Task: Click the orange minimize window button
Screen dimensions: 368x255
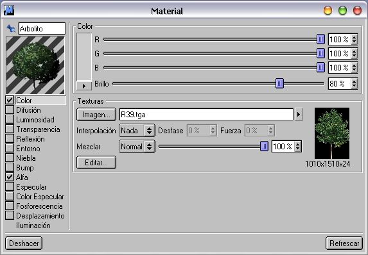Action: [x=328, y=10]
